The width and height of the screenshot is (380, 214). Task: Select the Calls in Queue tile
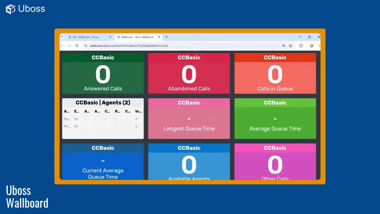[x=275, y=73]
